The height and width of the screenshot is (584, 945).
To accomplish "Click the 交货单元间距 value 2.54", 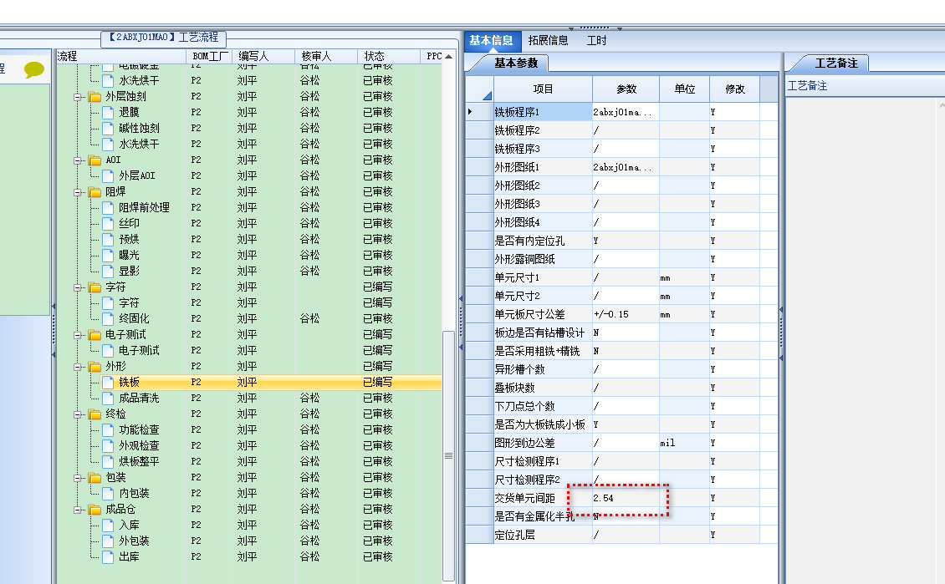I will pos(626,498).
